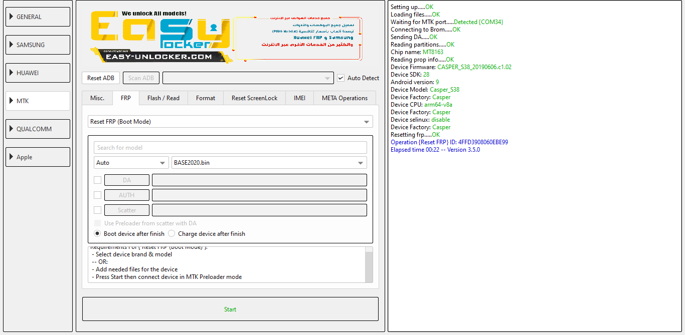Viewport: 685px width, 335px height.
Task: Open the Flash / Read tab
Action: click(163, 98)
